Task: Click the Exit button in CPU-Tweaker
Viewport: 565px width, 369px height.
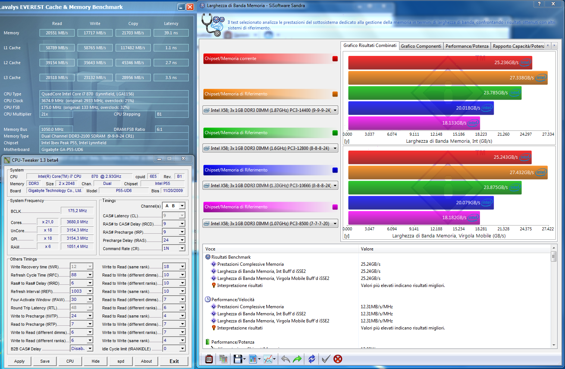Action: click(x=174, y=361)
